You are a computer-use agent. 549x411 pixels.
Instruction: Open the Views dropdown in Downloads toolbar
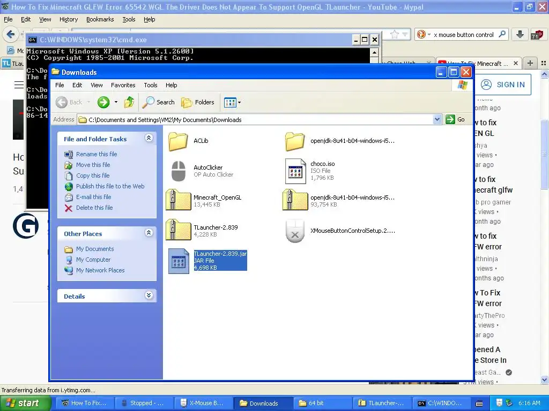pos(232,102)
